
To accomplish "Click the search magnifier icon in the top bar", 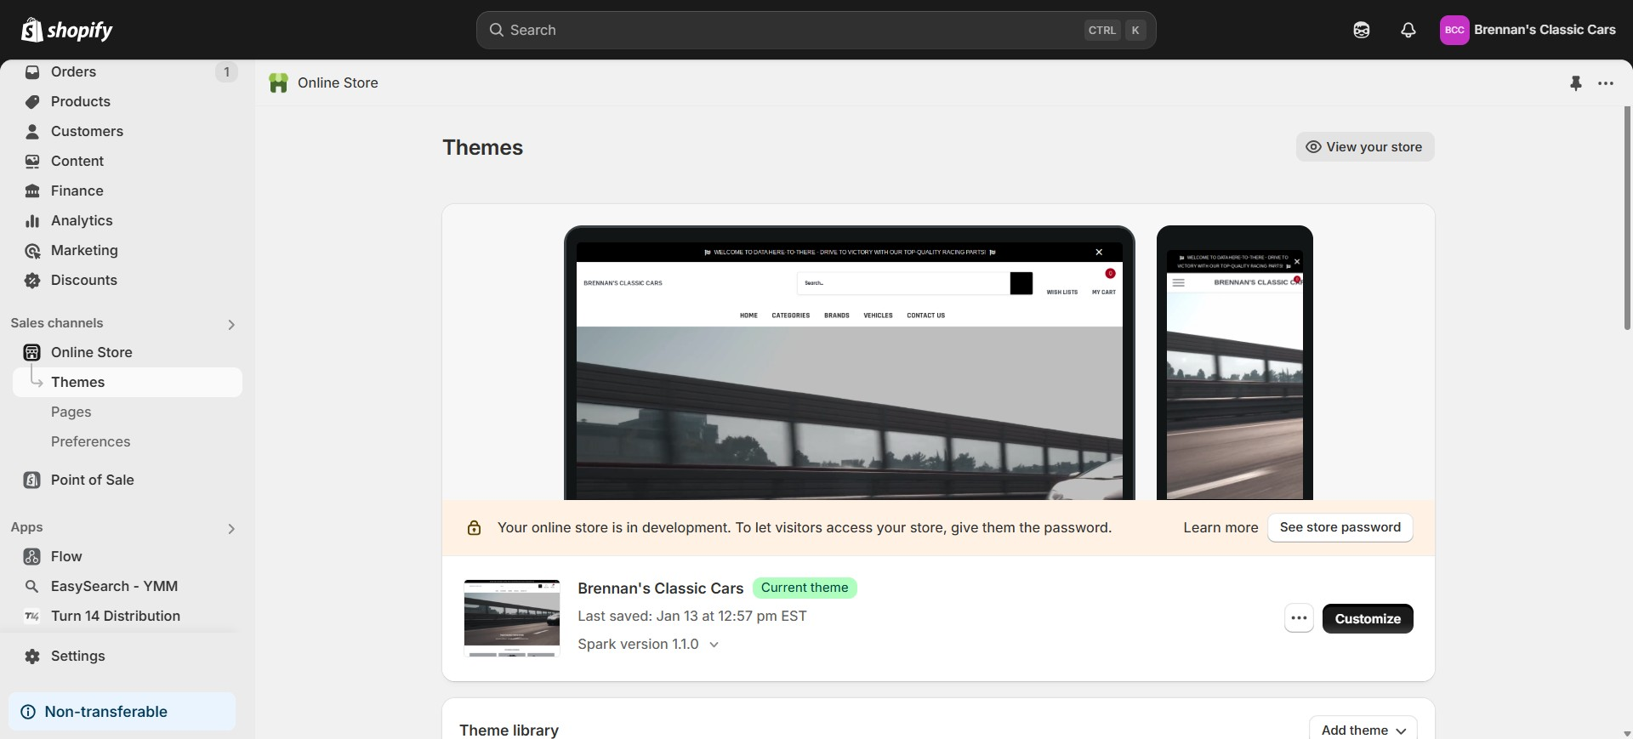I will 496,30.
